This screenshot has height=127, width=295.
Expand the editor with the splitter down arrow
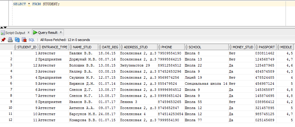click(x=5, y=28)
